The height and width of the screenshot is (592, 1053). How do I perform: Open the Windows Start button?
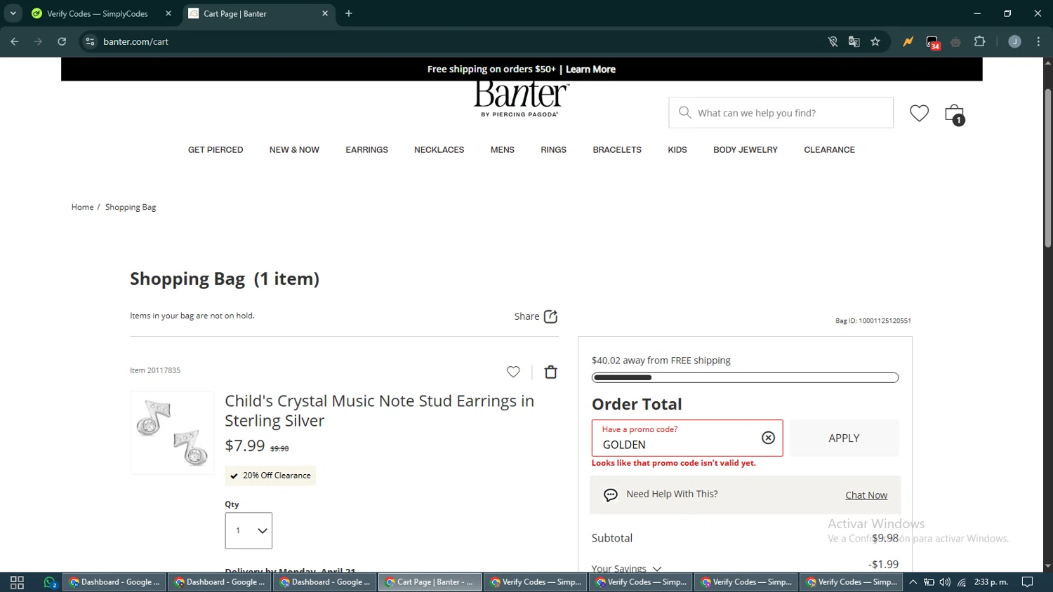pyautogui.click(x=17, y=582)
